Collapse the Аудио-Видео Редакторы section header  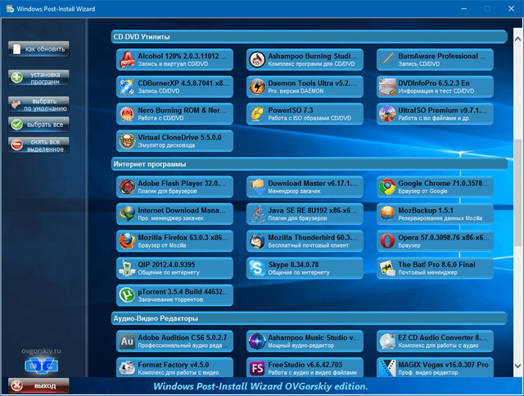pos(311,317)
